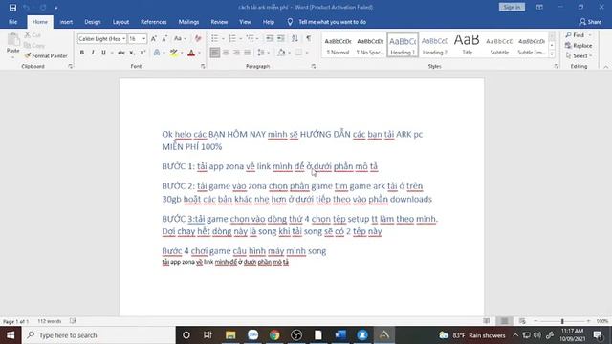Open text effects and typography
Screen dimensions: 612x344
click(x=157, y=53)
